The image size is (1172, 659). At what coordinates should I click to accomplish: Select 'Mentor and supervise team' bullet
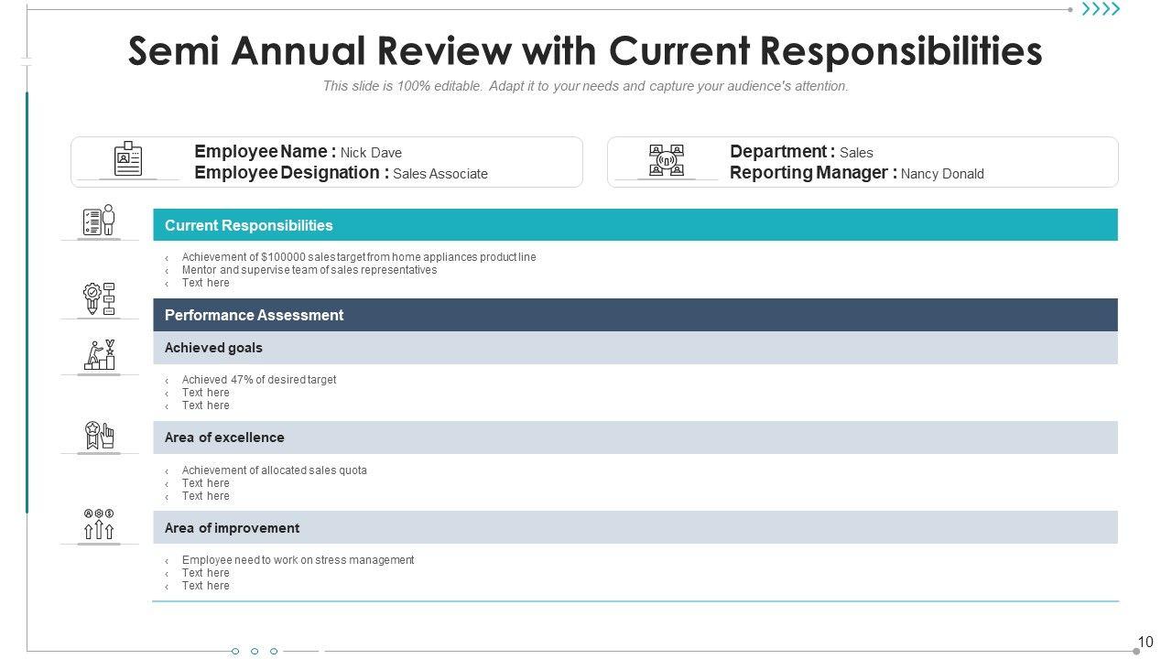pos(309,270)
